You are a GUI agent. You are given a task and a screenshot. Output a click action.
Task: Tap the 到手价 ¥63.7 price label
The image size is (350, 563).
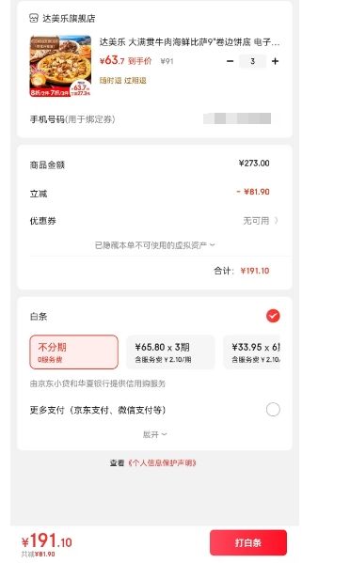click(126, 61)
